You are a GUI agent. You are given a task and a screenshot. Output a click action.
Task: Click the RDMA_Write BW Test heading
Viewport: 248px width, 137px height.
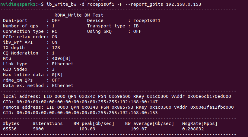pyautogui.click(x=79, y=15)
